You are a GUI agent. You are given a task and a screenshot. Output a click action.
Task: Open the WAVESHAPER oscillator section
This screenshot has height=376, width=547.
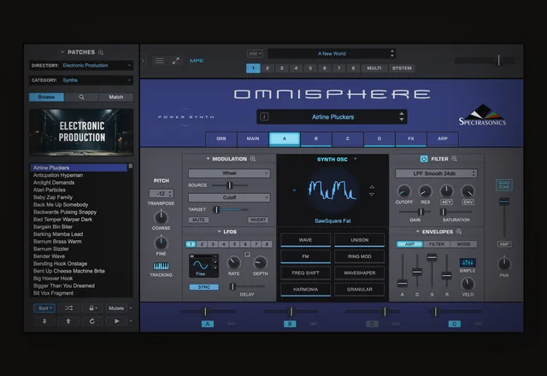pyautogui.click(x=359, y=273)
